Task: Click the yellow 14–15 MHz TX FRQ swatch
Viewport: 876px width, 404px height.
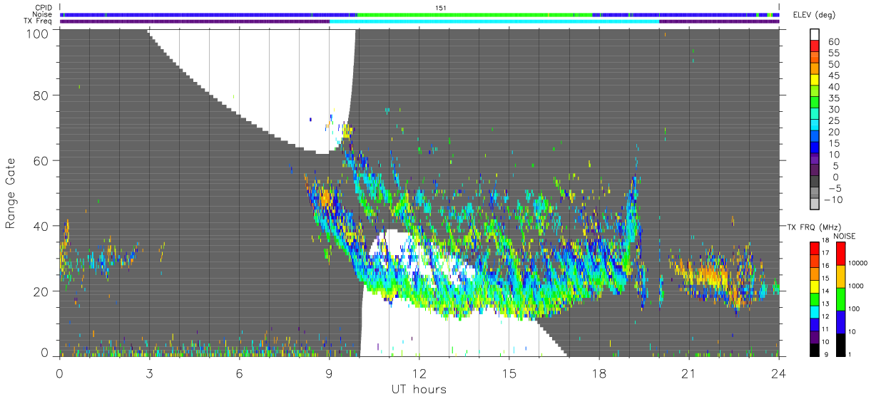Action: tap(815, 285)
